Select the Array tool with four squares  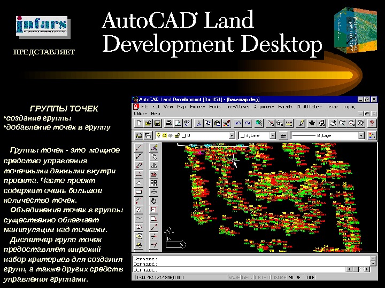tap(154, 183)
